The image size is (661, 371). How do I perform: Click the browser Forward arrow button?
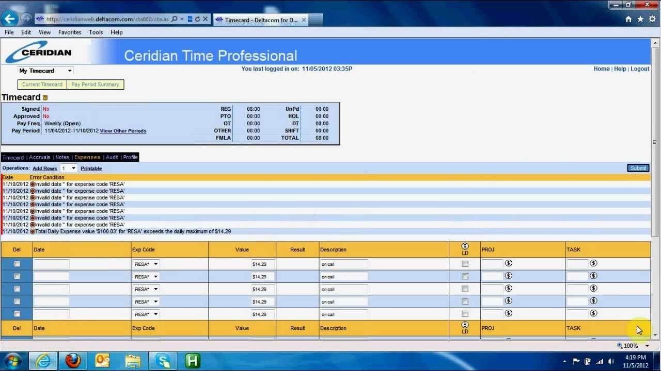(x=26, y=20)
